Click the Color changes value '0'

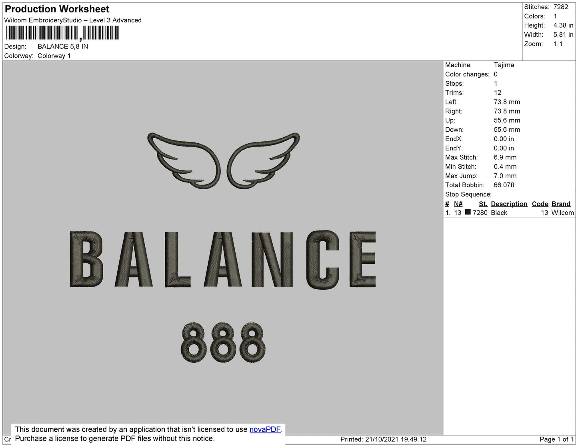coord(496,74)
